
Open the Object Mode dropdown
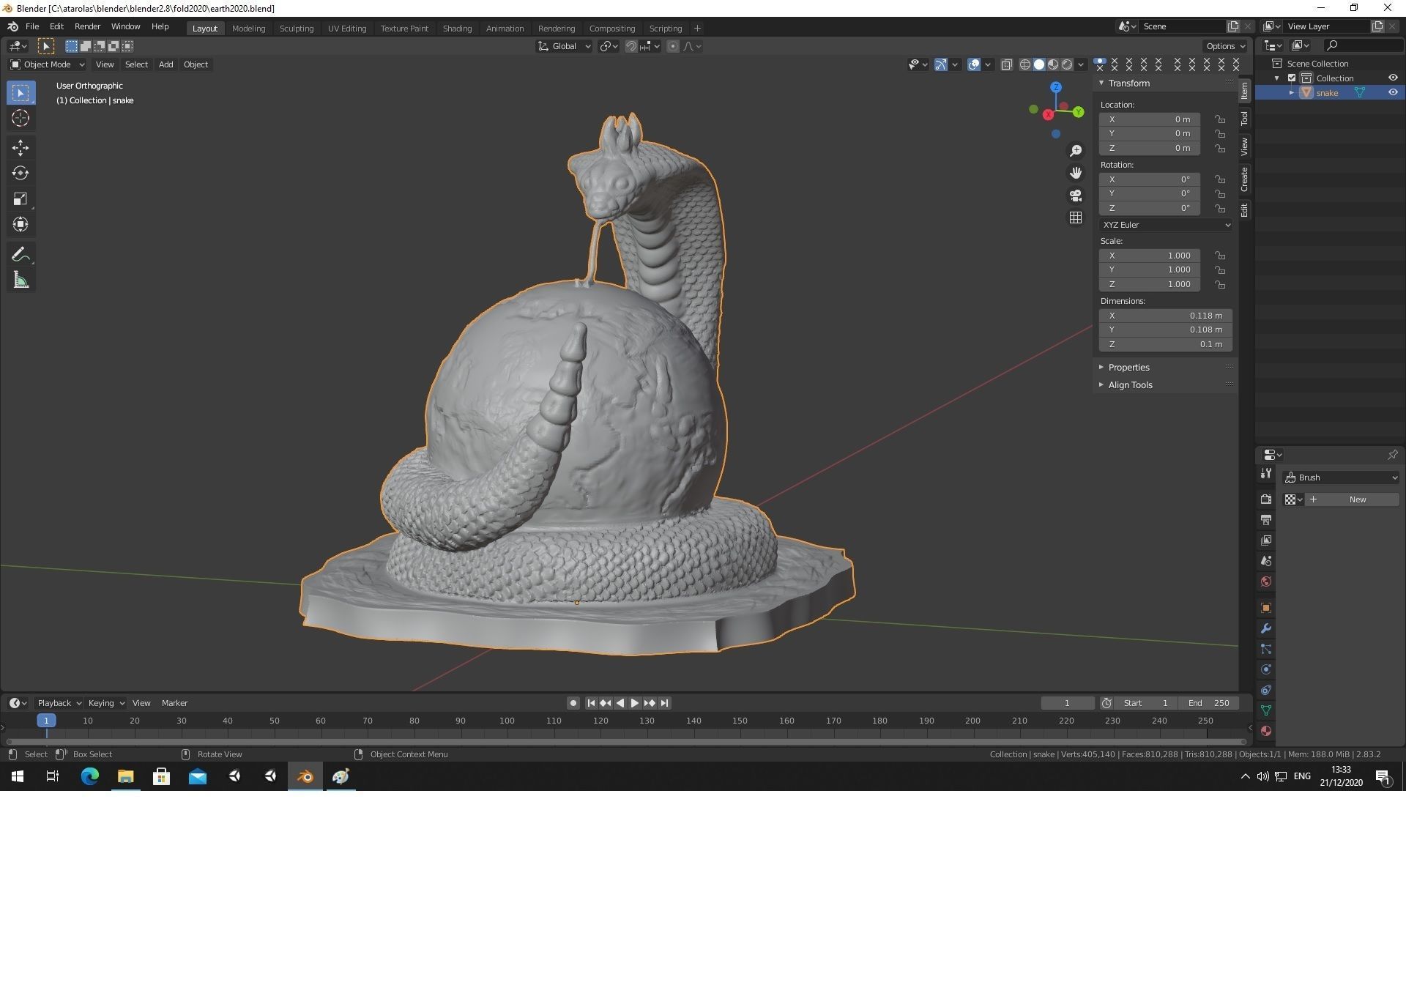click(x=48, y=64)
